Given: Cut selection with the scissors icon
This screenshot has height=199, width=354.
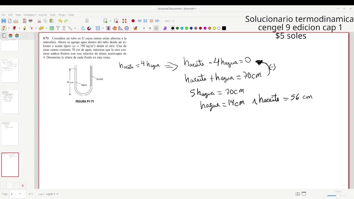Looking at the screenshot, I should (x=39, y=21).
